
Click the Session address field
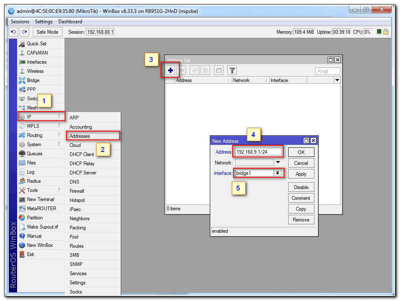click(x=100, y=32)
